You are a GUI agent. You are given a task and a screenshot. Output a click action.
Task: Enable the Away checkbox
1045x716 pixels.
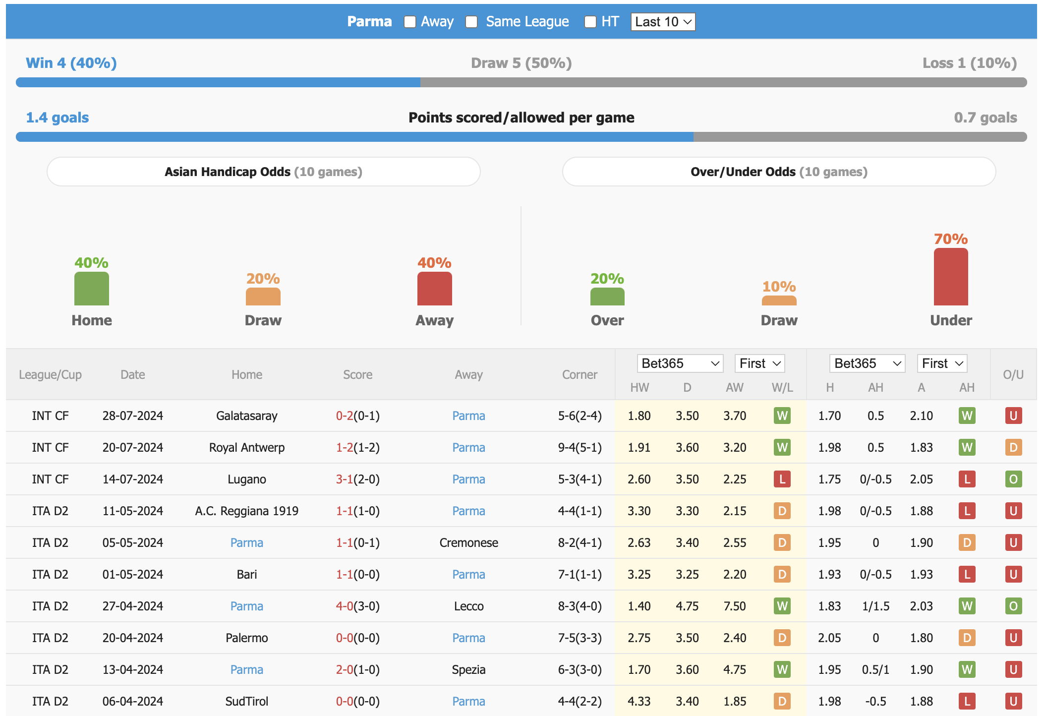(x=409, y=22)
